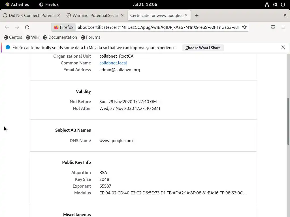The height and width of the screenshot is (217, 290).
Task: Open the Activities overview
Action: coord(17,5)
